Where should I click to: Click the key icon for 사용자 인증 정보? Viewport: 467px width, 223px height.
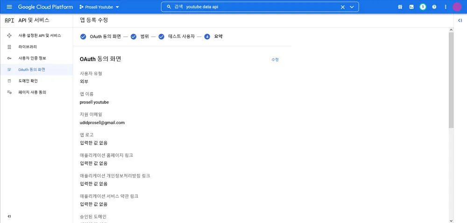coord(9,58)
